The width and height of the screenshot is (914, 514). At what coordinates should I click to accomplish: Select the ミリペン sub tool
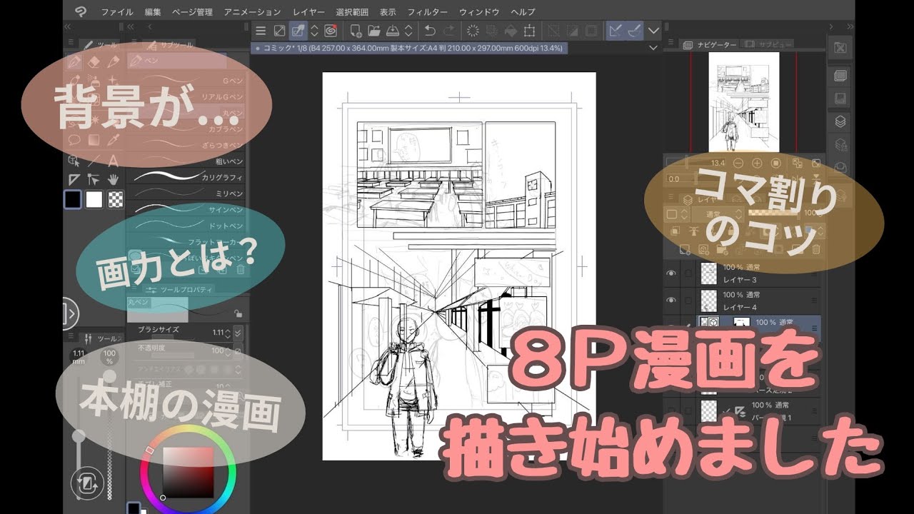pos(187,193)
